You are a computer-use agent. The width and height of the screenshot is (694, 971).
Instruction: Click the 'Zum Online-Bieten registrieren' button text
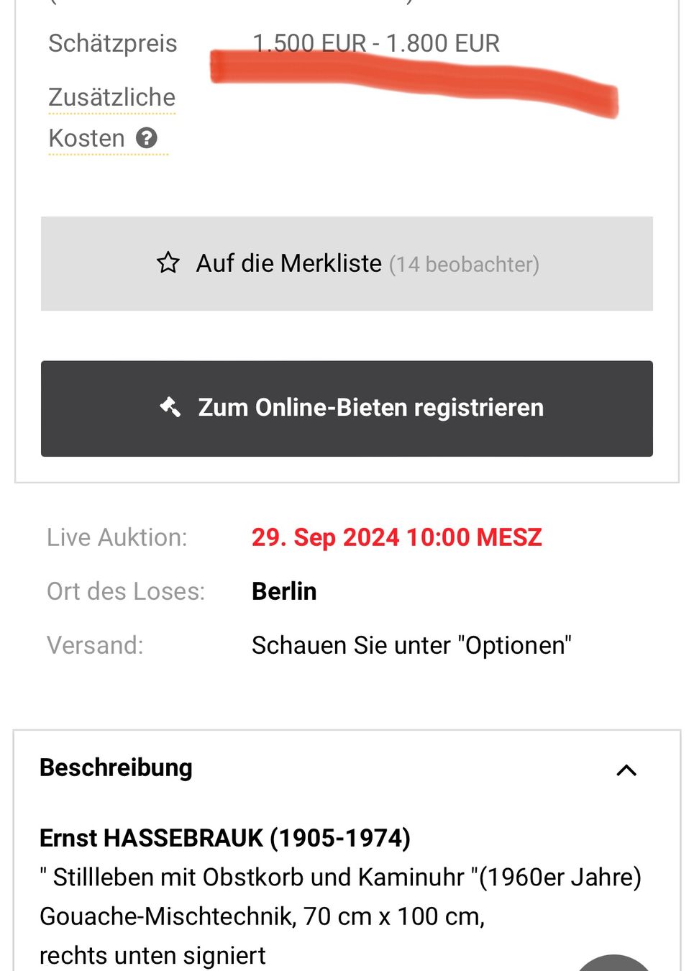pos(371,408)
